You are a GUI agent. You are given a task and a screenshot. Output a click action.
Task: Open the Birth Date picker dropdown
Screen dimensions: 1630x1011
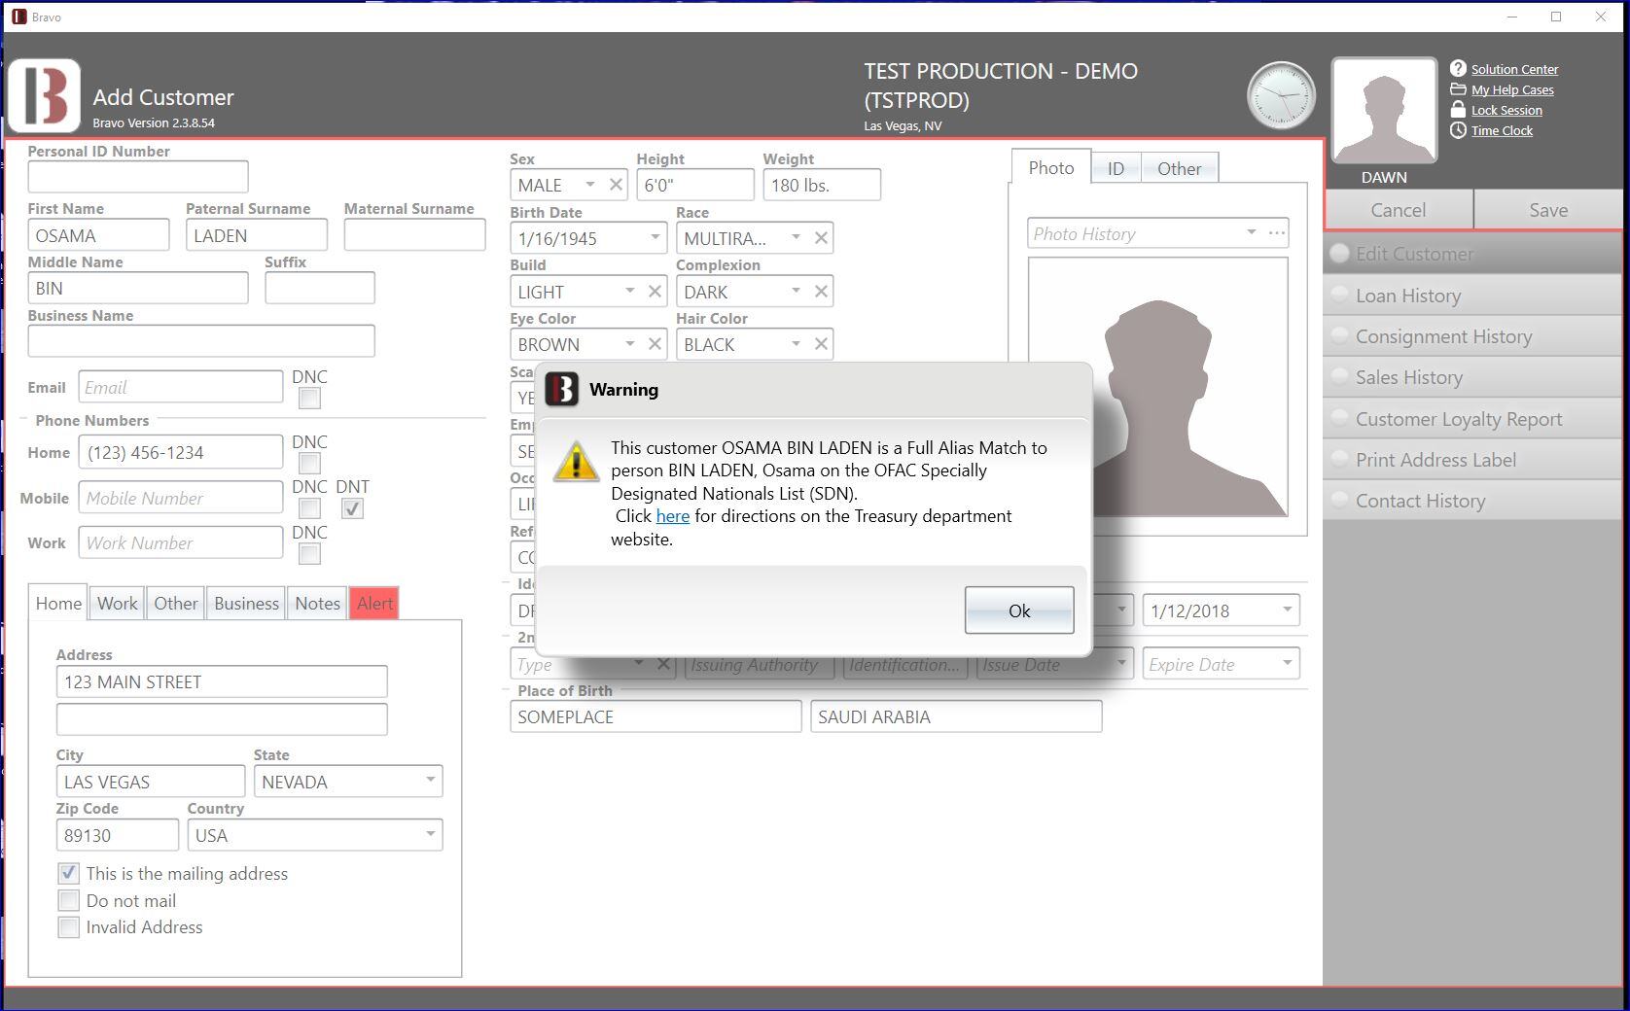pos(655,238)
